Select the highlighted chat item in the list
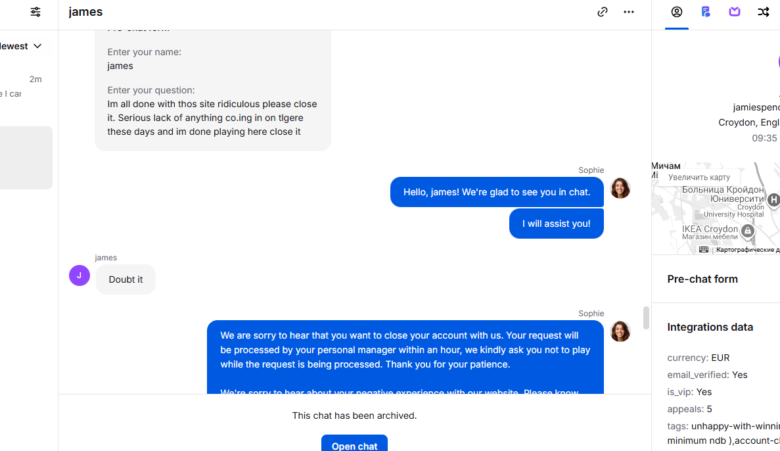780x451 pixels. coord(26,158)
